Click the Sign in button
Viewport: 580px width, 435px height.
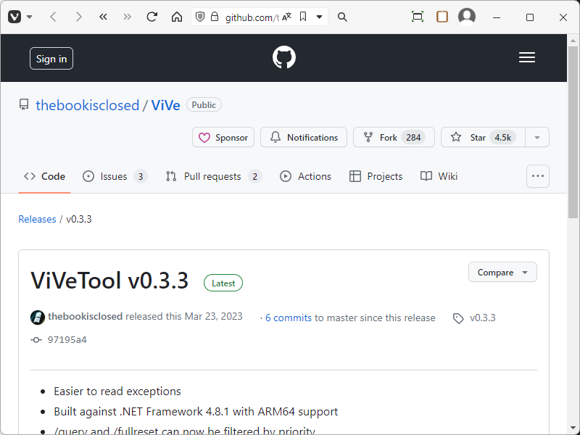pyautogui.click(x=51, y=59)
